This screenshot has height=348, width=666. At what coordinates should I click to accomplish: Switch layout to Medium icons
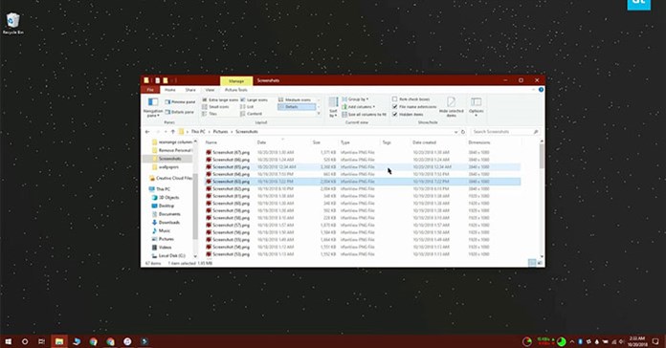(295, 99)
